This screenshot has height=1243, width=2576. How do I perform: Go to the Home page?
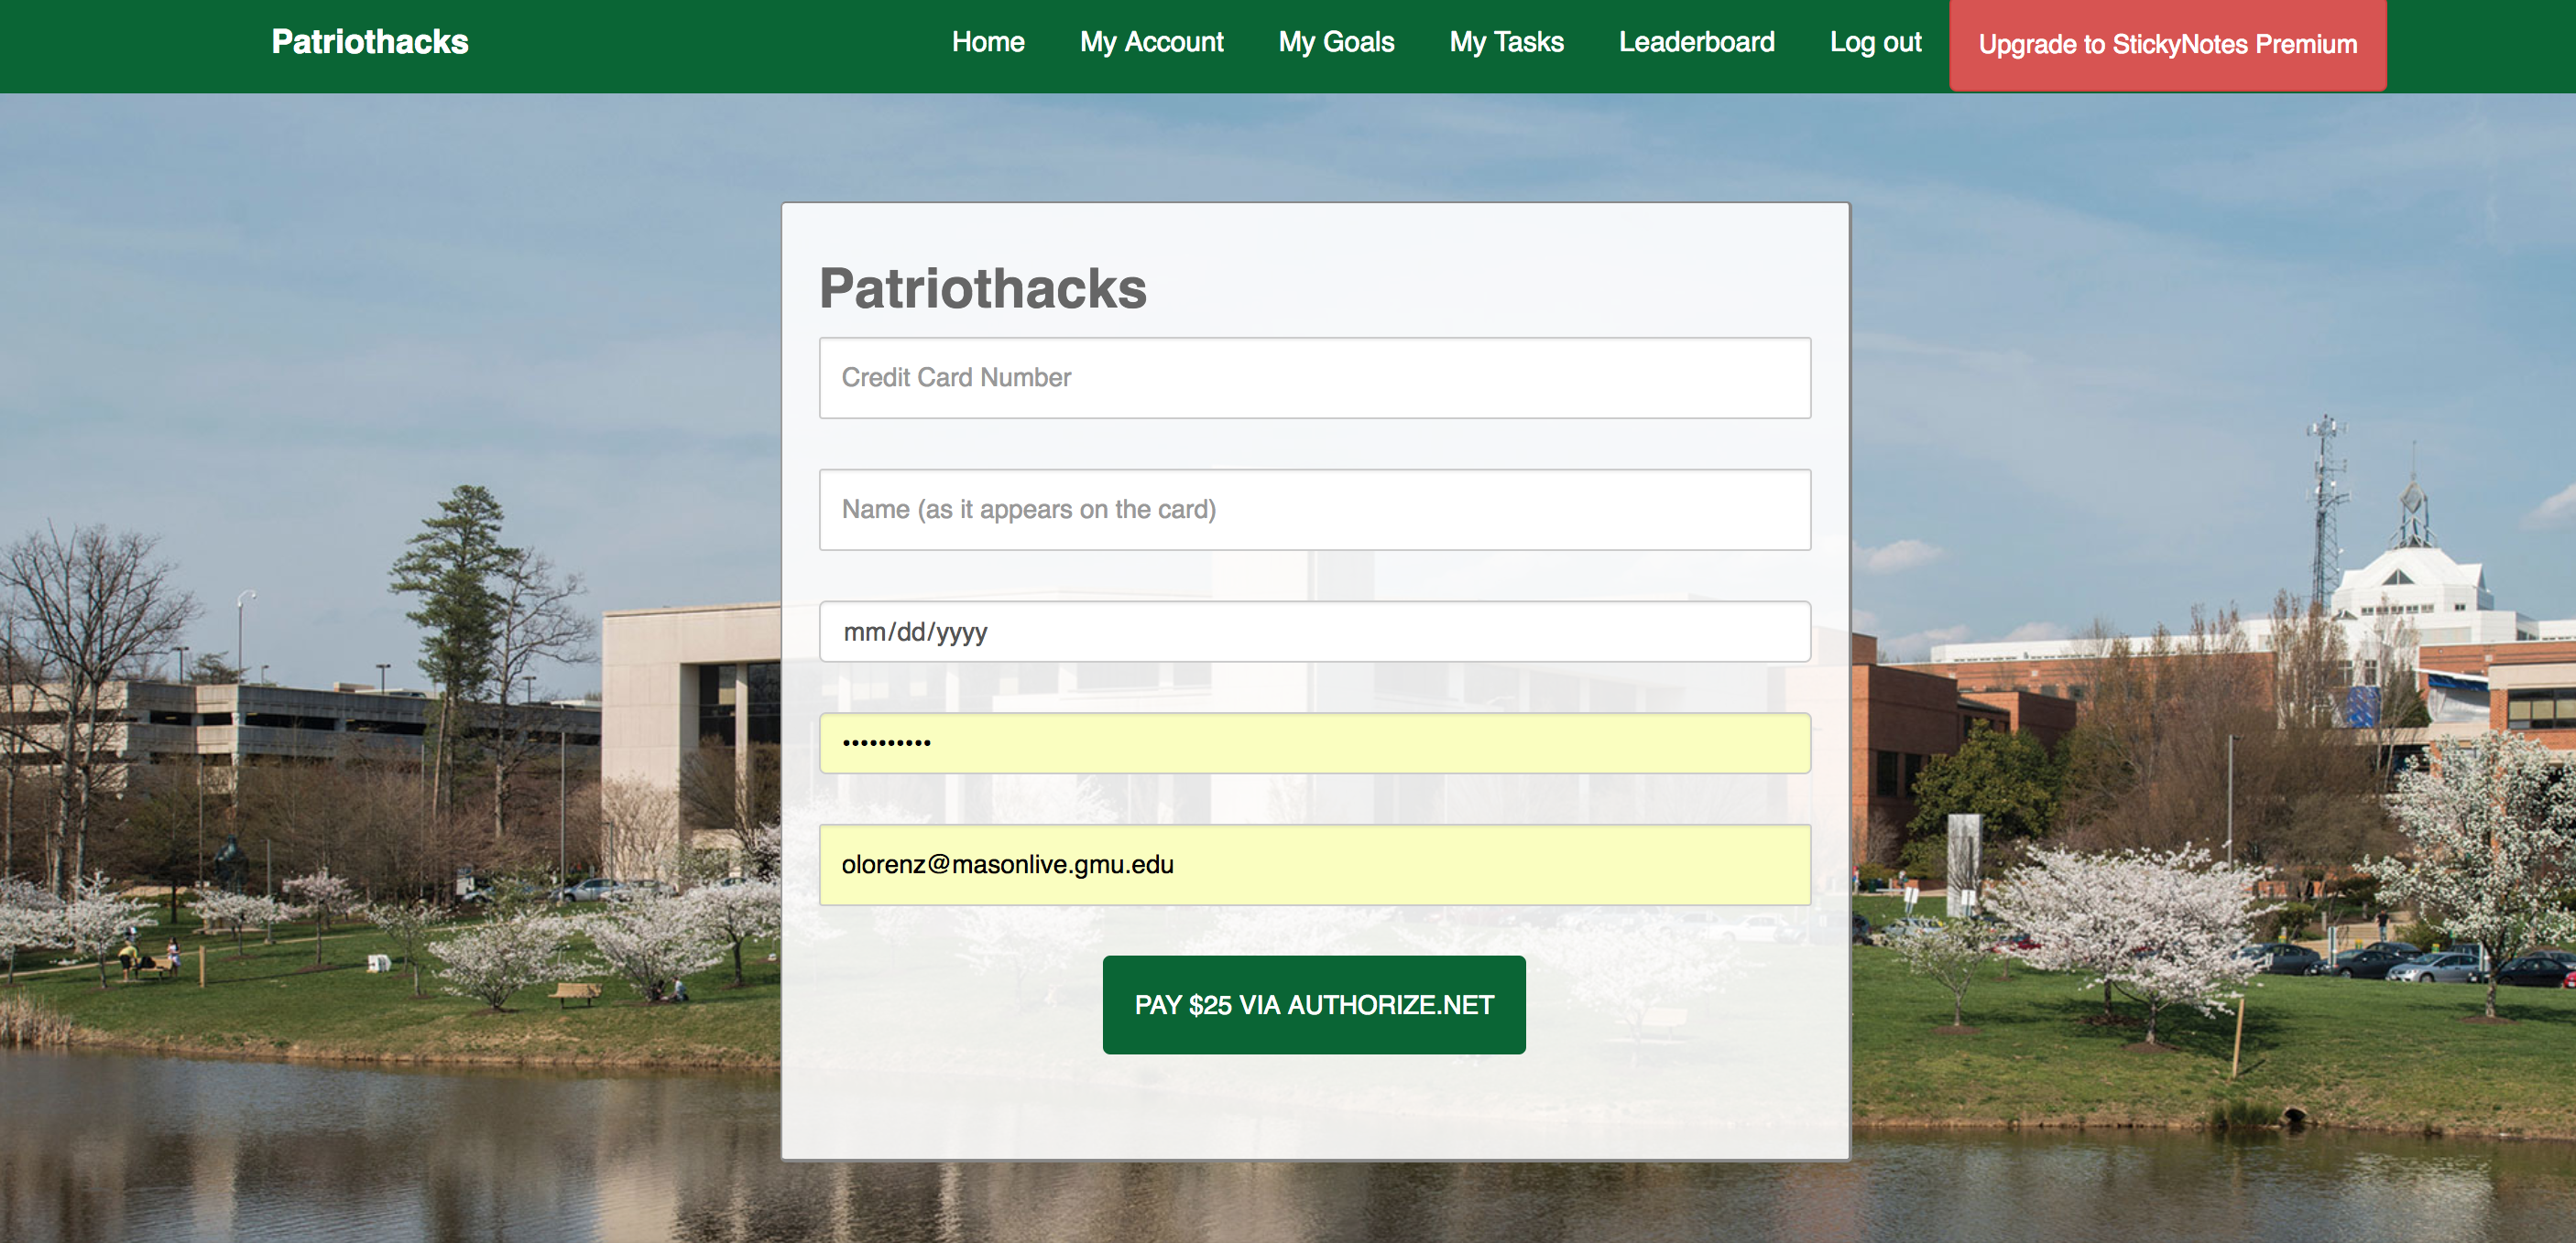tap(987, 42)
